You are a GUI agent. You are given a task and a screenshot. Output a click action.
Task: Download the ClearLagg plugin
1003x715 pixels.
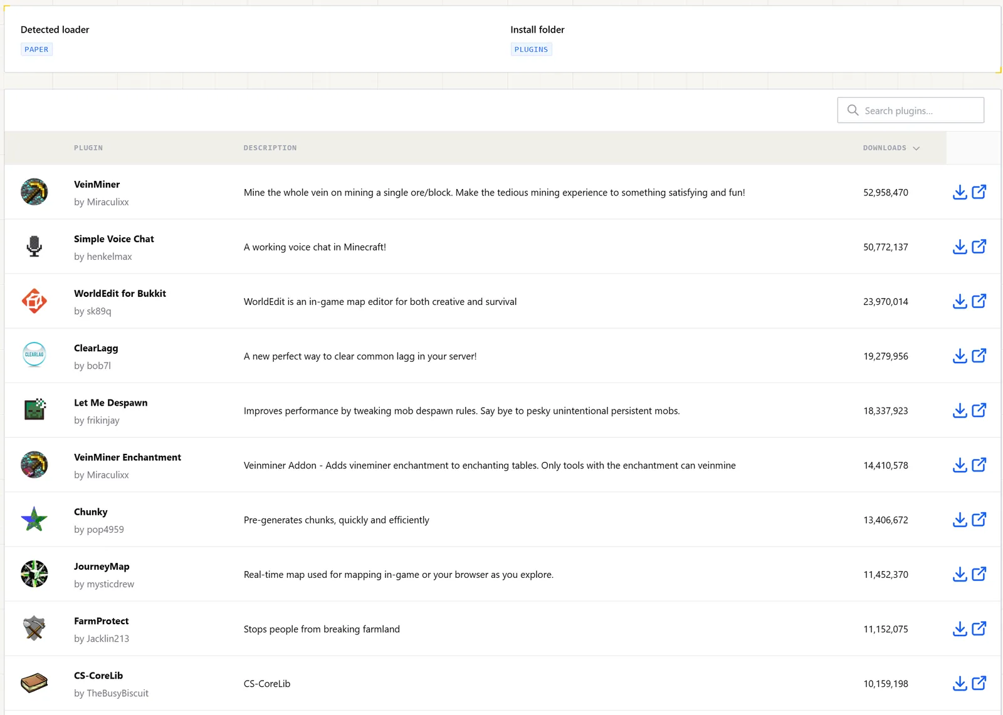point(960,356)
